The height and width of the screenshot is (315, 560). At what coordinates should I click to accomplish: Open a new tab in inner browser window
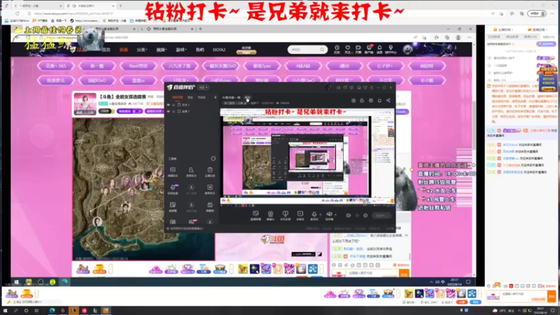tap(200, 29)
